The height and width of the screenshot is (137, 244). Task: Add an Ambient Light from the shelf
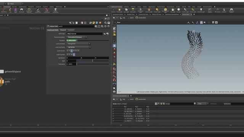click(201, 10)
